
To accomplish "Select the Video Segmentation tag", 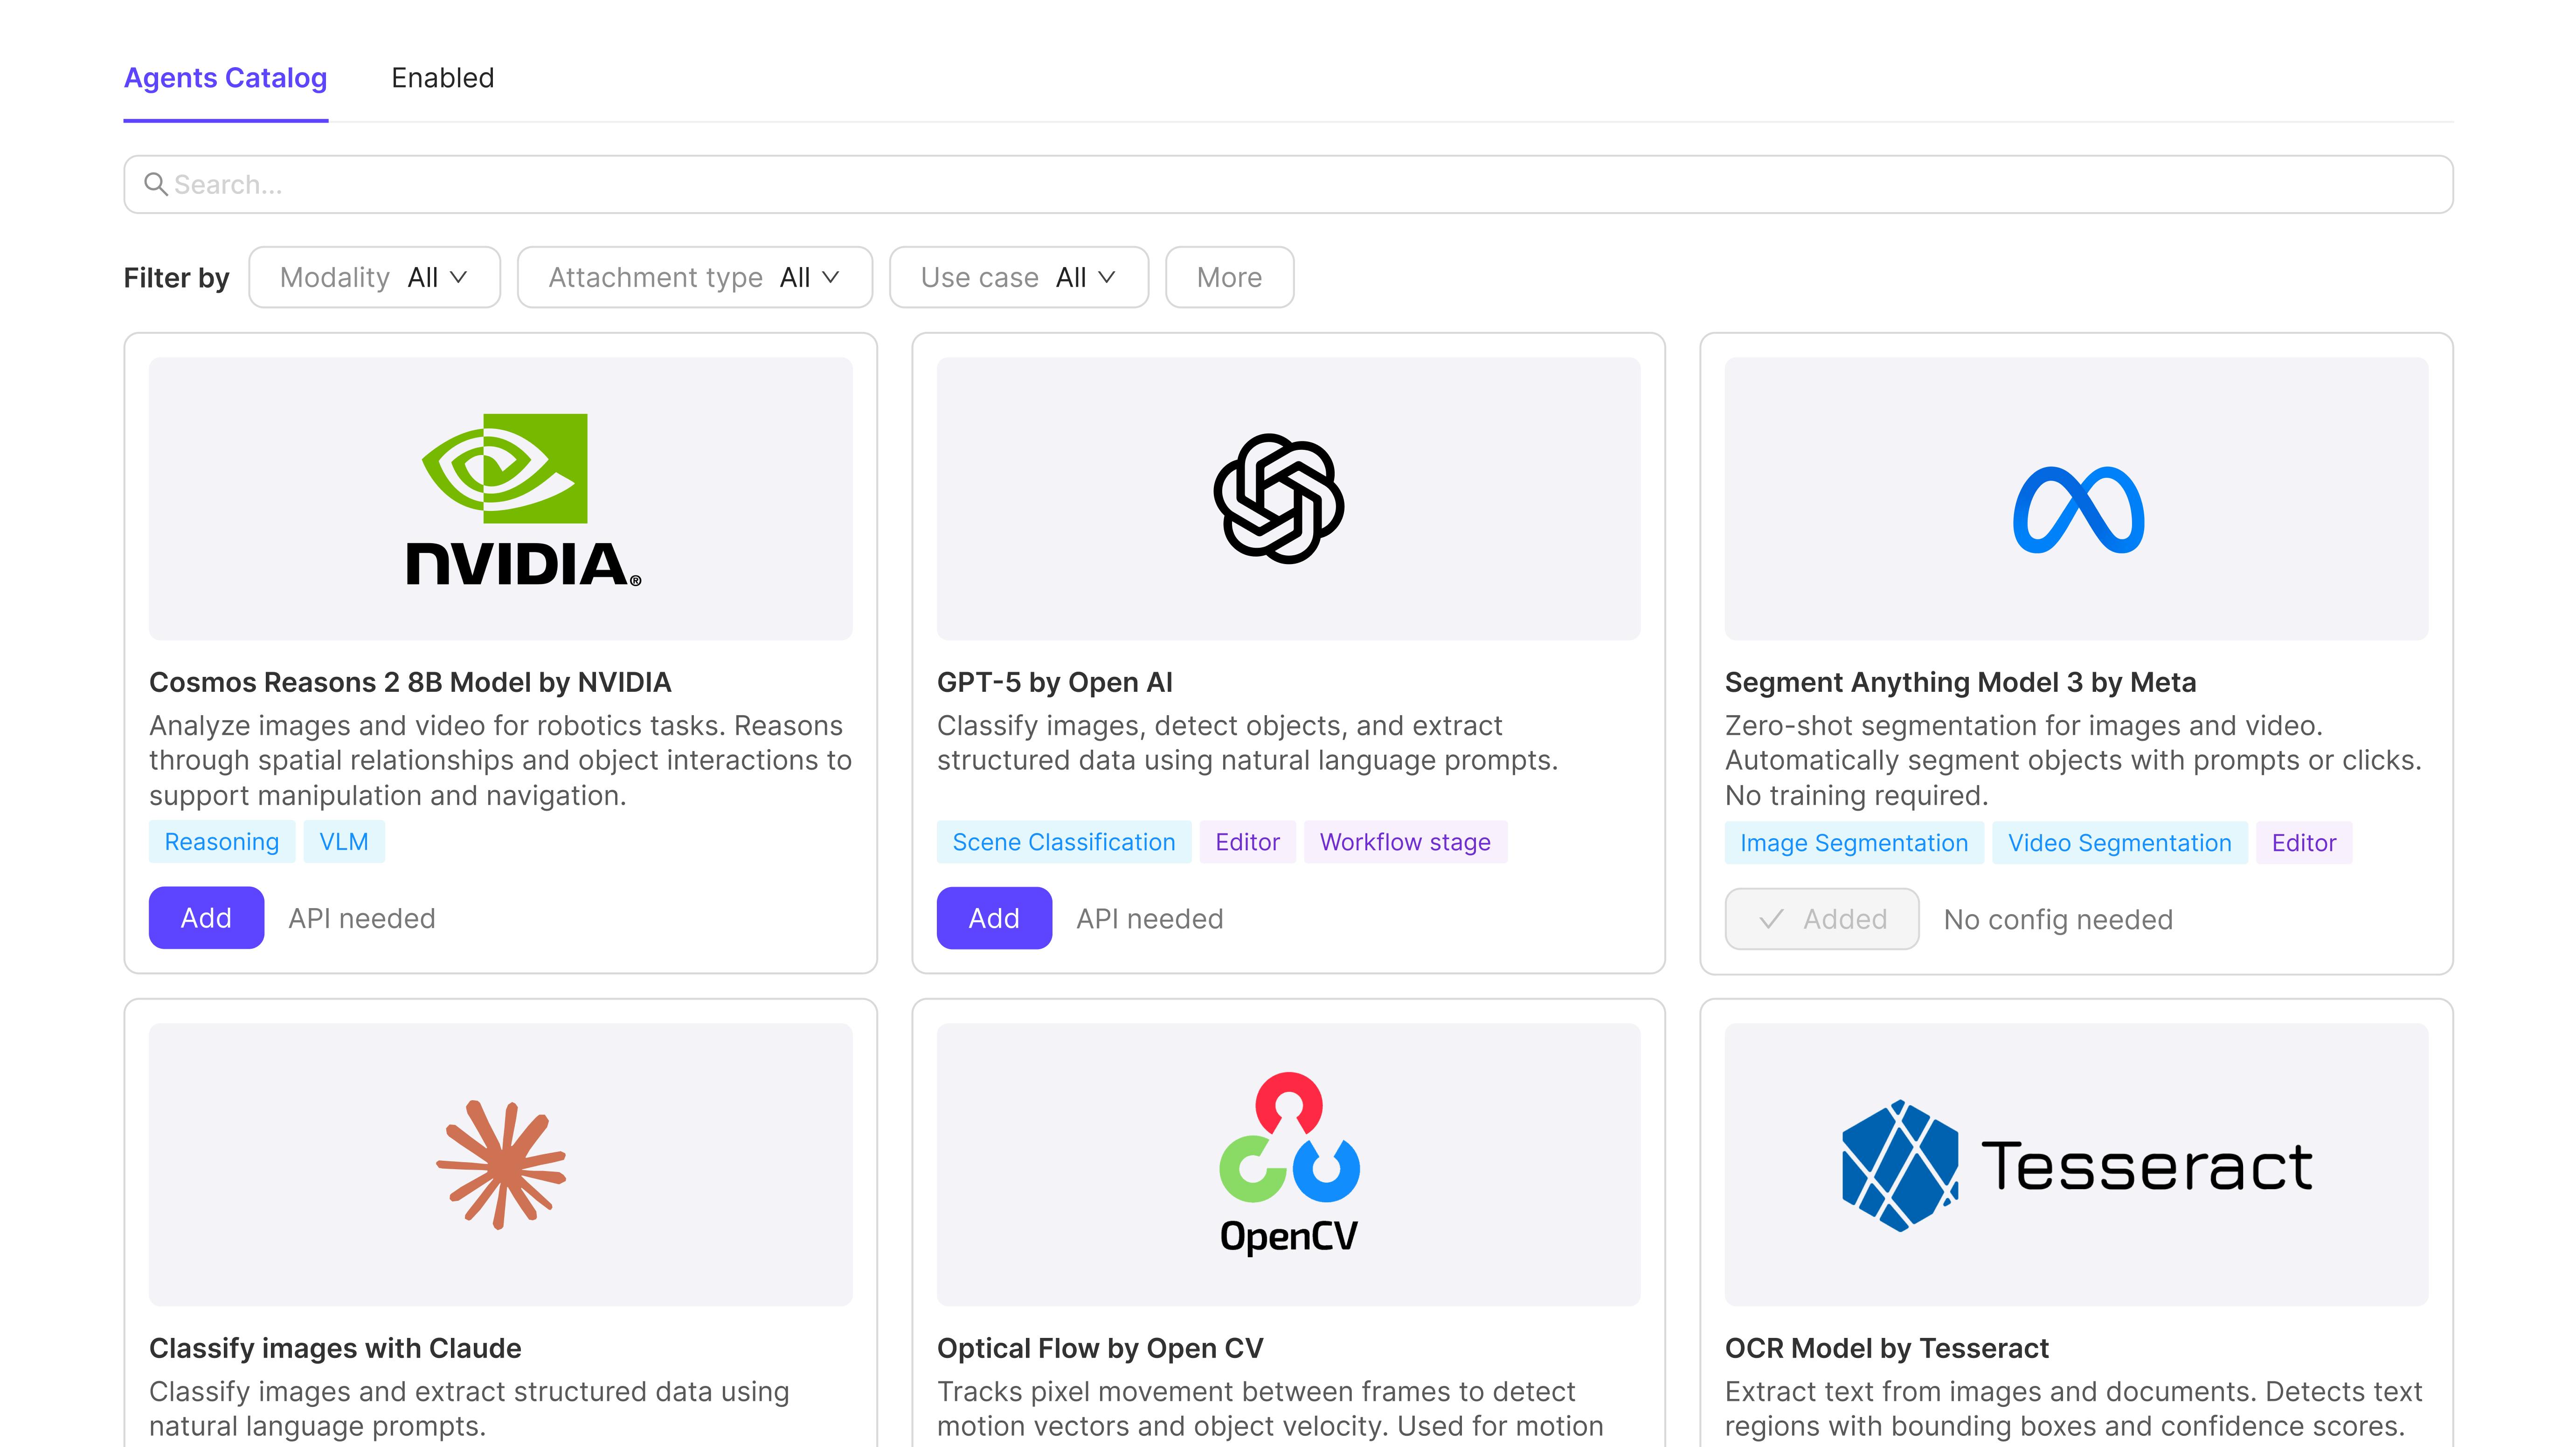I will point(2119,843).
